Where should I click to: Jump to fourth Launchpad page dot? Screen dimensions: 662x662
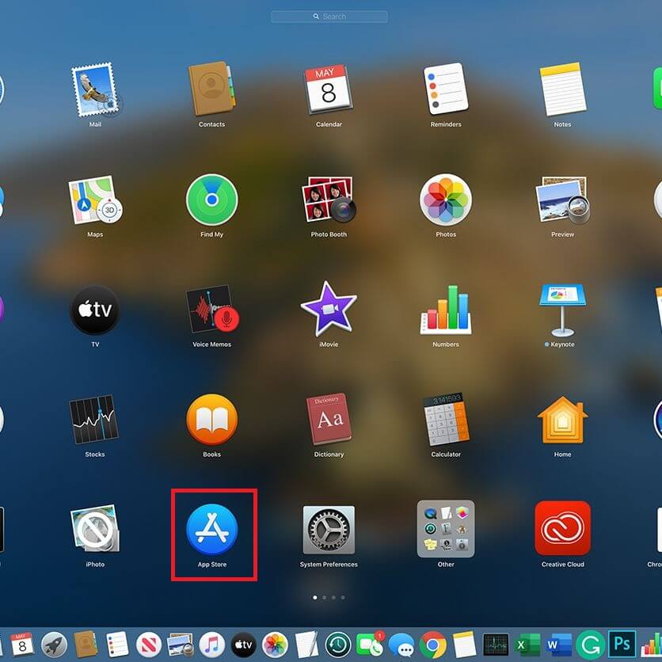pos(343,597)
